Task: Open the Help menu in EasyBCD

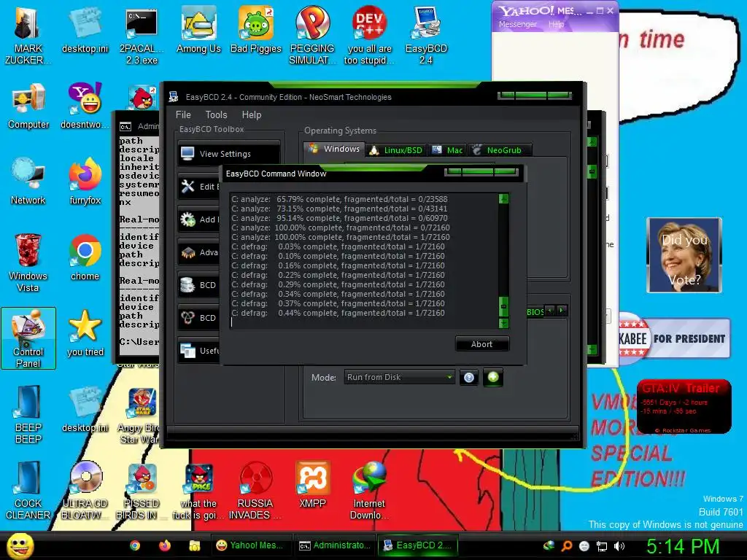Action: coord(252,114)
